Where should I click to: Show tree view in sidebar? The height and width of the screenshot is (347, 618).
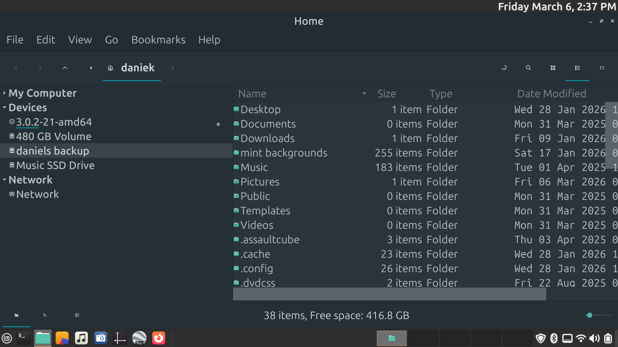[45, 315]
